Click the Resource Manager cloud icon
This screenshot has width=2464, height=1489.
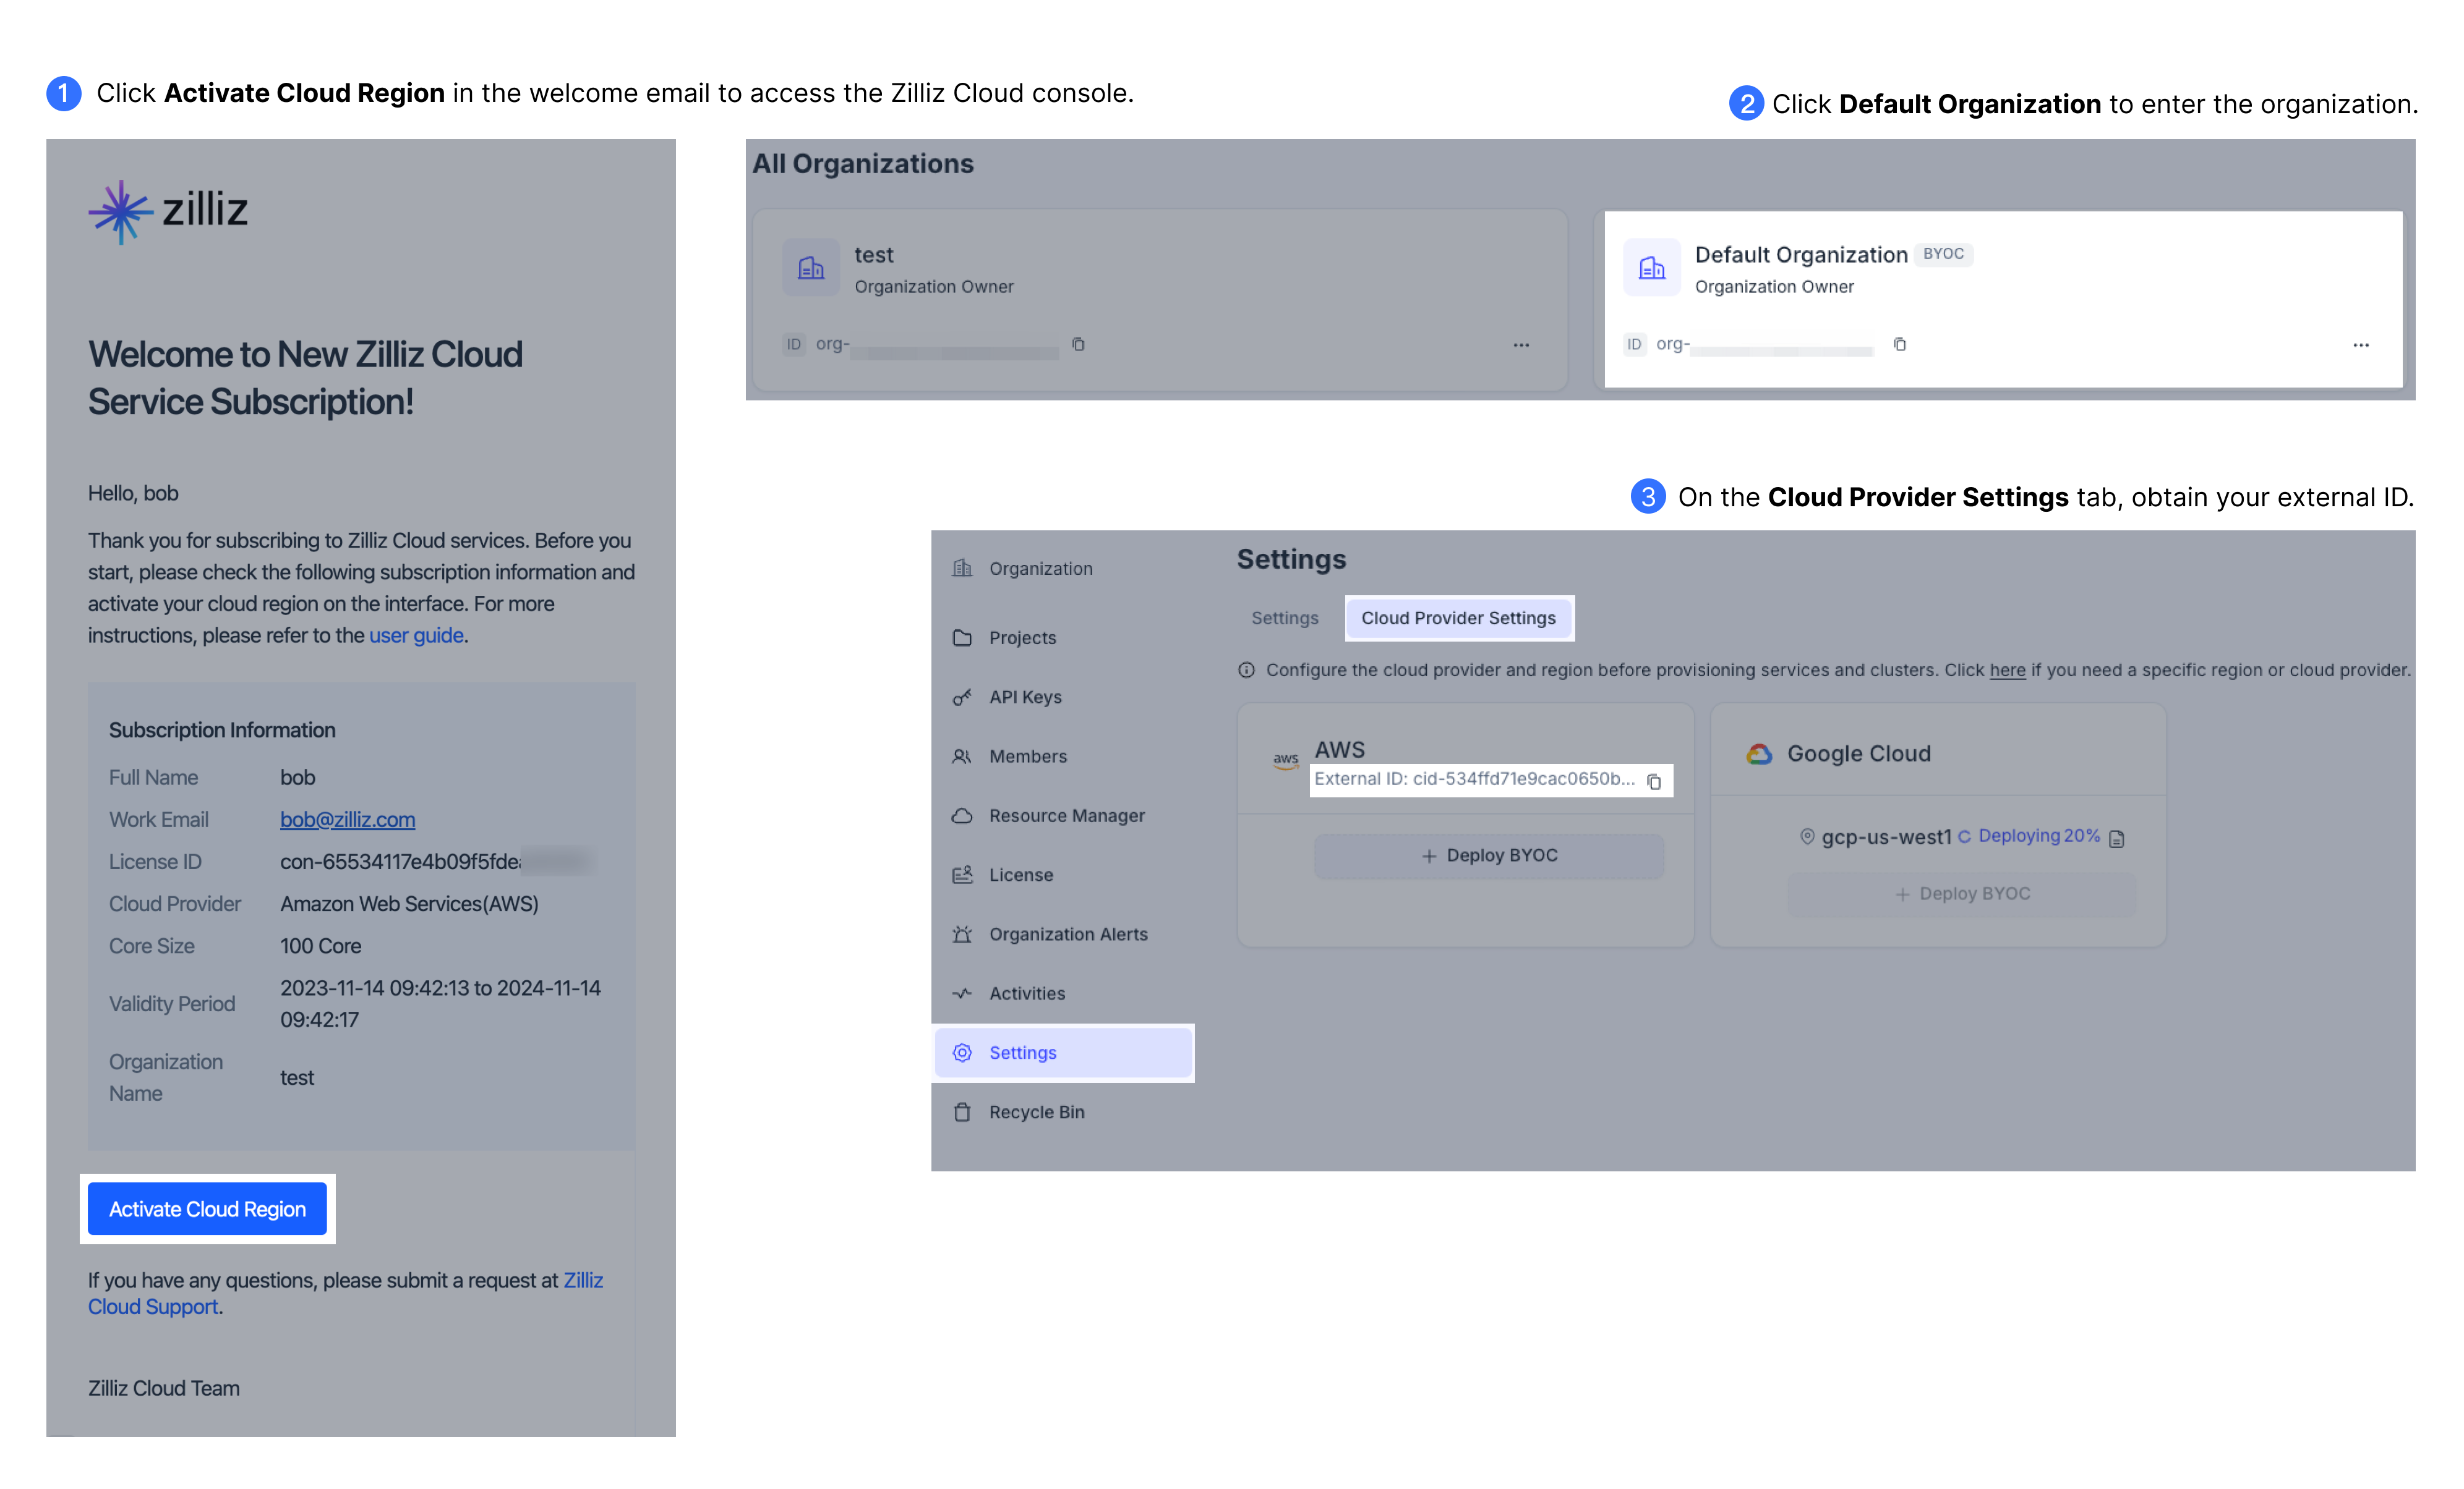[x=962, y=815]
